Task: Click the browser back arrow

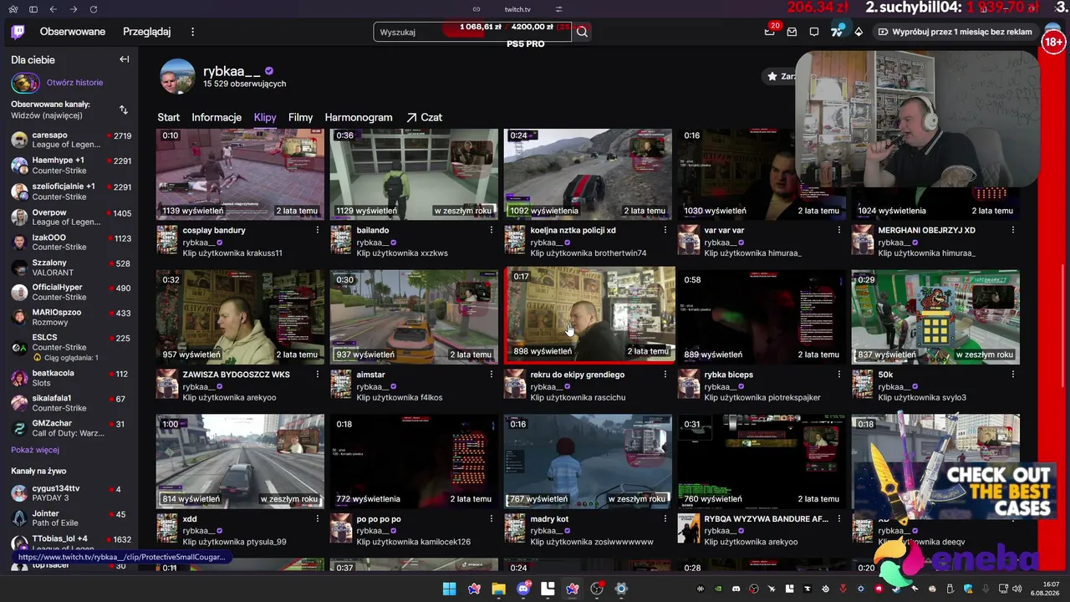Action: (x=53, y=9)
